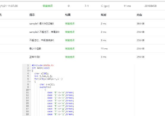Select the hint '最小个位数'
The height and width of the screenshot is (116, 165).
35,49
